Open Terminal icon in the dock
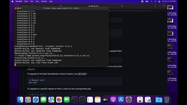Screen dimensions: 187x105 coord(75,99)
